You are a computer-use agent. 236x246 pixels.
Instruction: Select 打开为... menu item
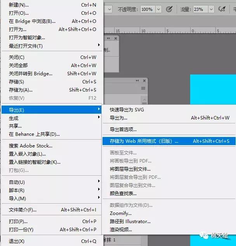(x=52, y=29)
